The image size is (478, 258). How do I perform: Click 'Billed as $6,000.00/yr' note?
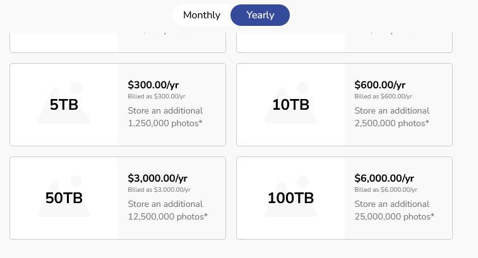[386, 189]
